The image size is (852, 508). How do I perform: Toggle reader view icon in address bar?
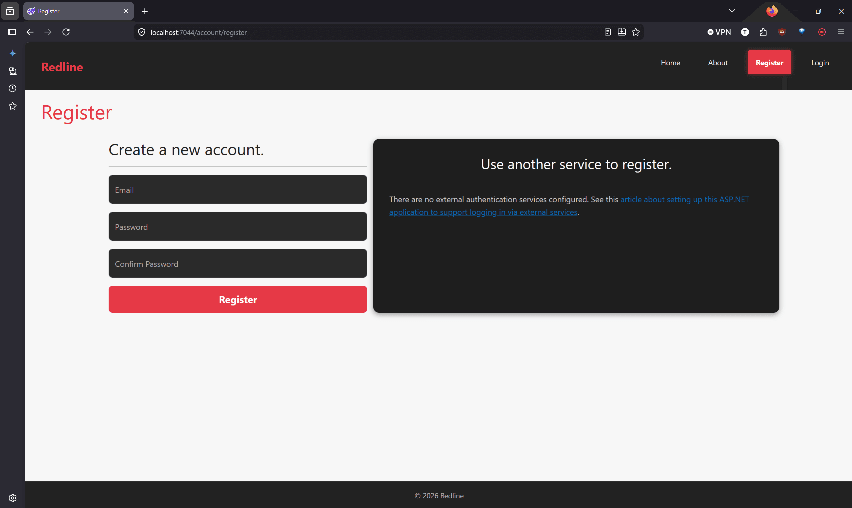[x=607, y=32]
